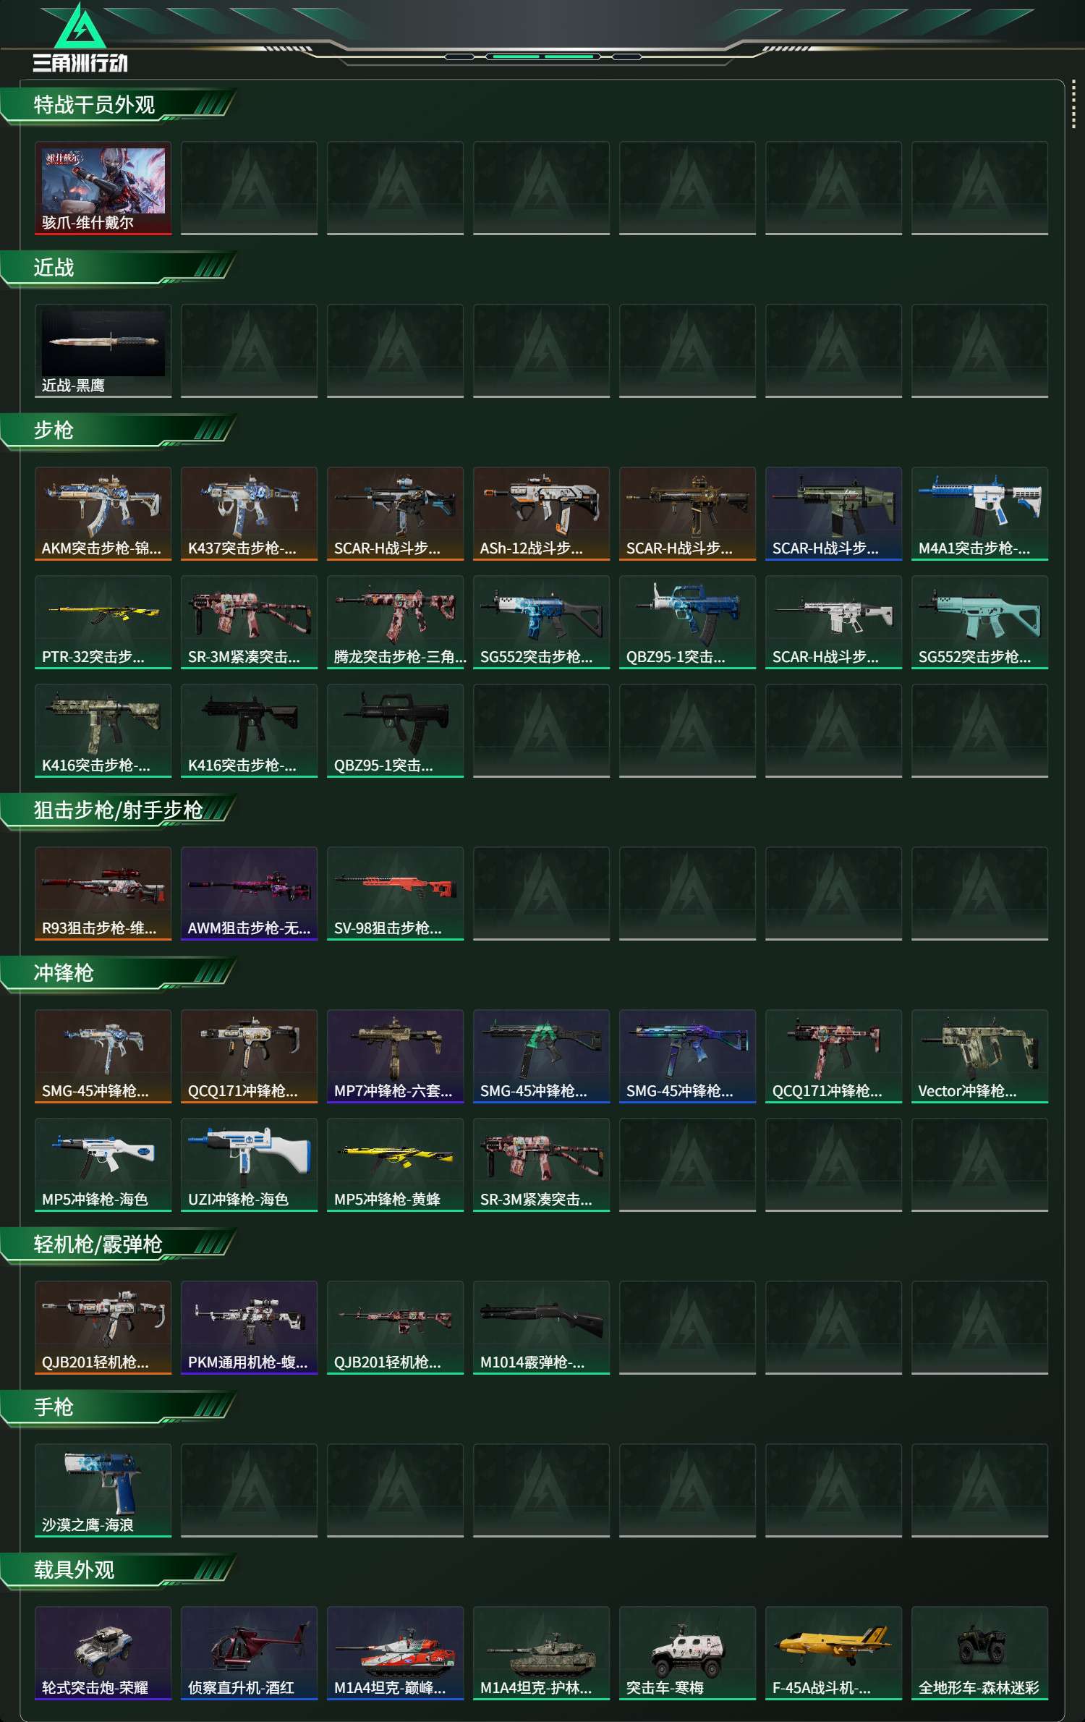The width and height of the screenshot is (1085, 1722).
Task: Choose the Vector冲锋枪 camo skin
Action: coord(979,1056)
